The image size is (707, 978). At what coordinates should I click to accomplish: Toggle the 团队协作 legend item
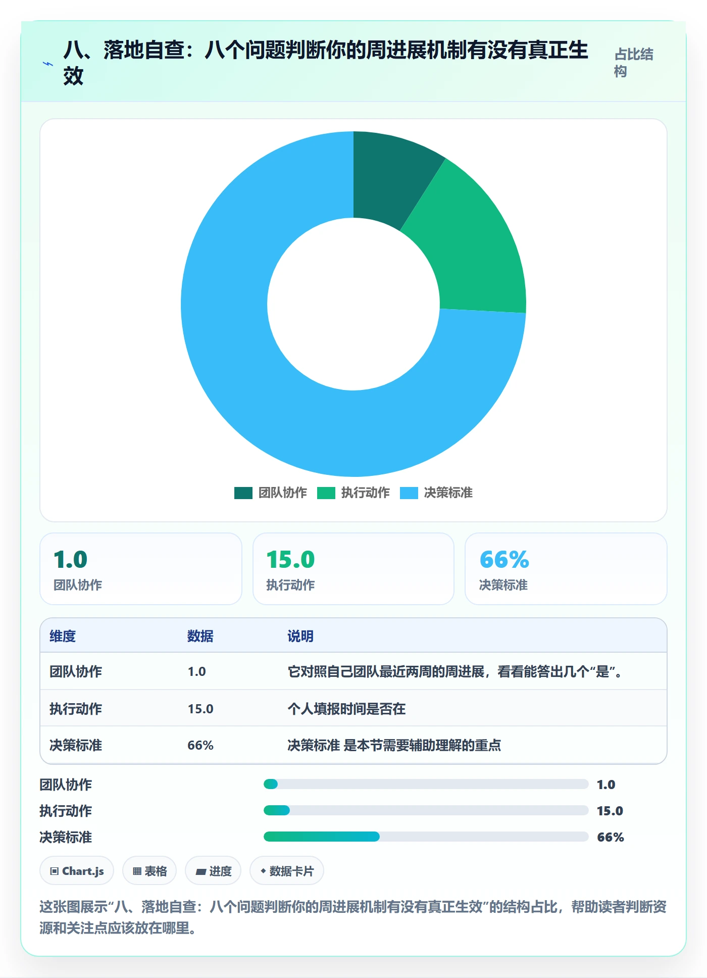pos(271,493)
